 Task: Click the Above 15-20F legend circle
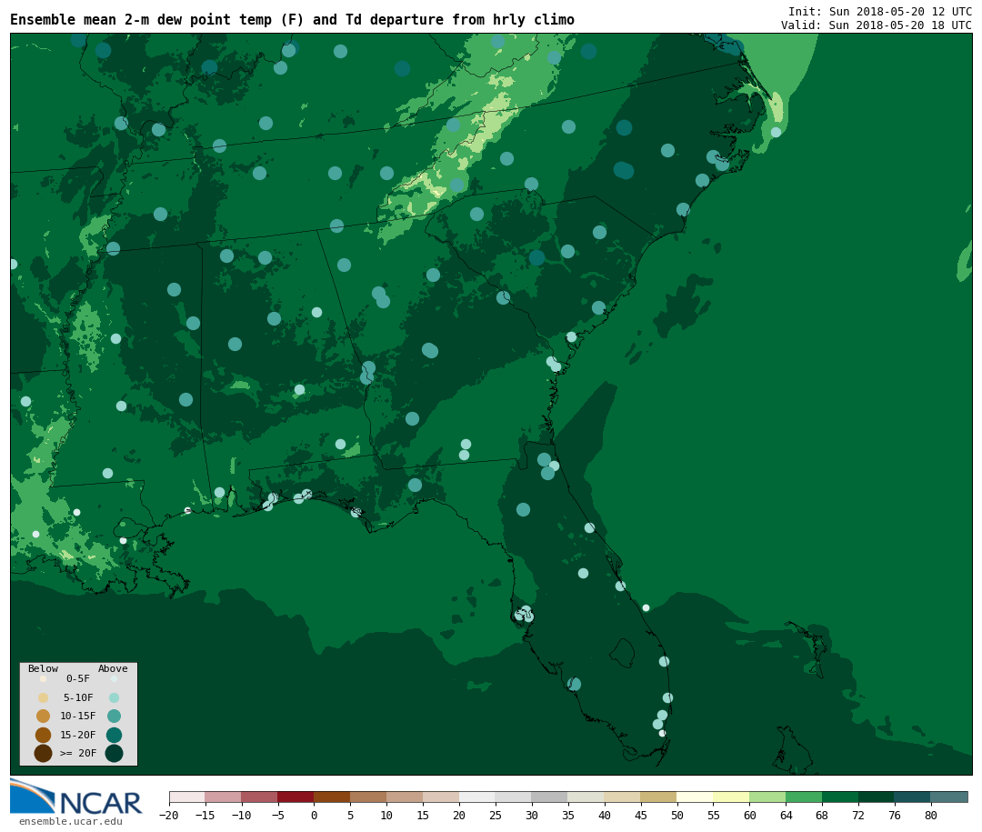coord(114,735)
